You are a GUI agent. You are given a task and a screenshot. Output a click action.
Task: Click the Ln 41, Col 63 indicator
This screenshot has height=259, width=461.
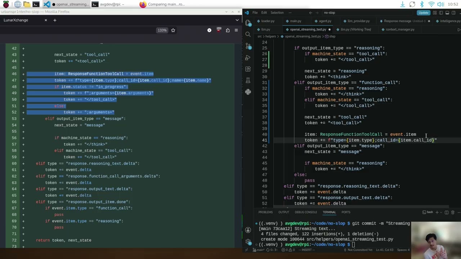(384, 250)
